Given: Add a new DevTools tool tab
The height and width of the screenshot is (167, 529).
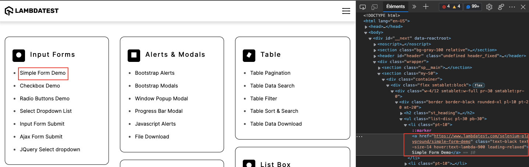Looking at the screenshot, I should [426, 7].
